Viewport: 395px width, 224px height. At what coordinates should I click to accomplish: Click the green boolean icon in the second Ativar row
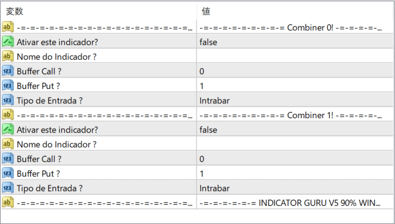click(x=8, y=129)
